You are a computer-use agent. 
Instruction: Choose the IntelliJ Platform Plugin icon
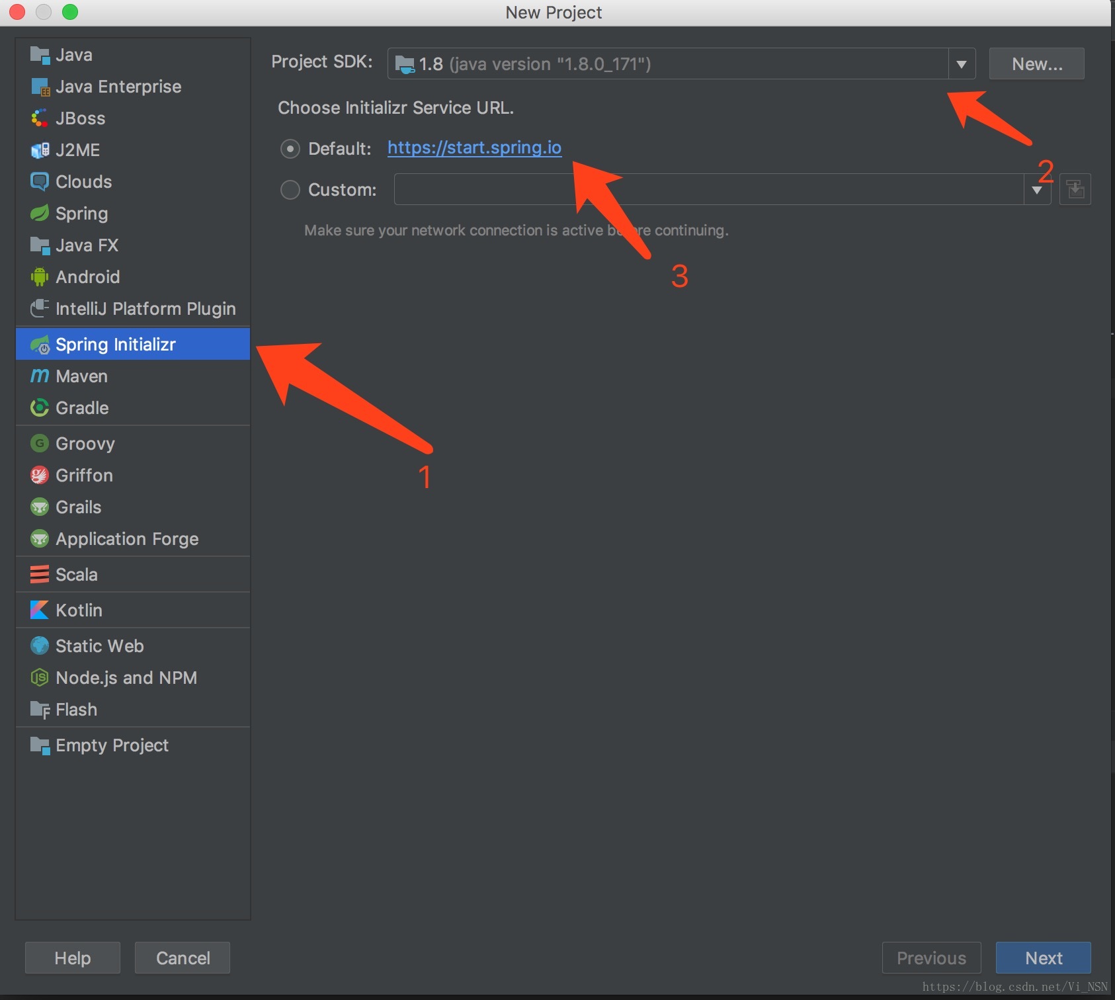click(x=40, y=309)
